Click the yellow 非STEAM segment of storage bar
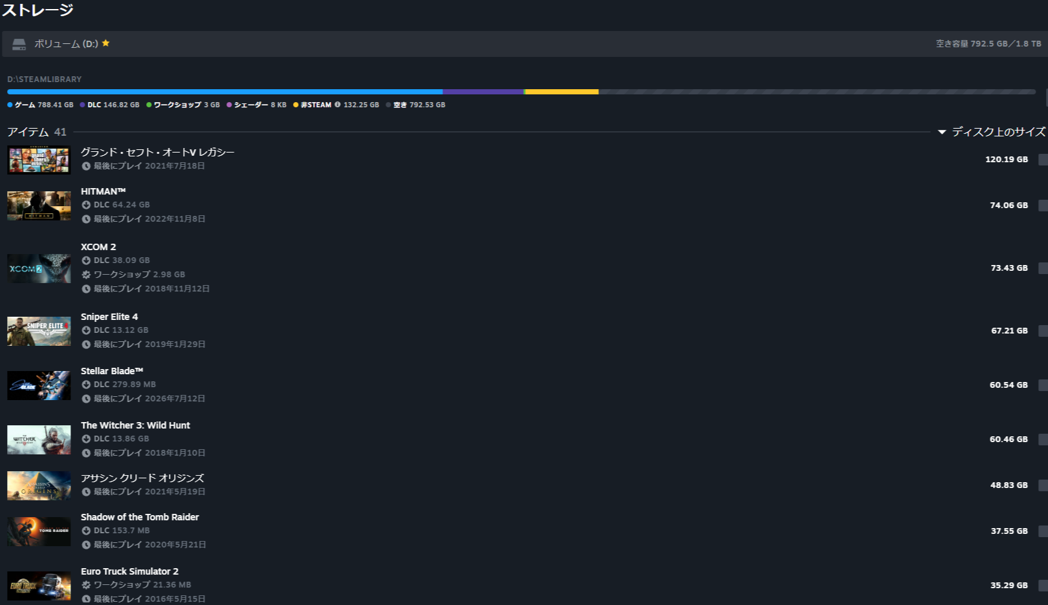The image size is (1048, 605). (x=561, y=92)
